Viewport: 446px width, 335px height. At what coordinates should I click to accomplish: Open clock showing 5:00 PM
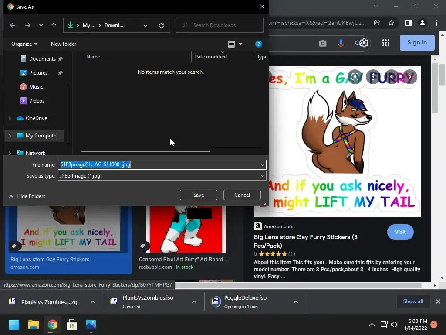click(x=416, y=325)
